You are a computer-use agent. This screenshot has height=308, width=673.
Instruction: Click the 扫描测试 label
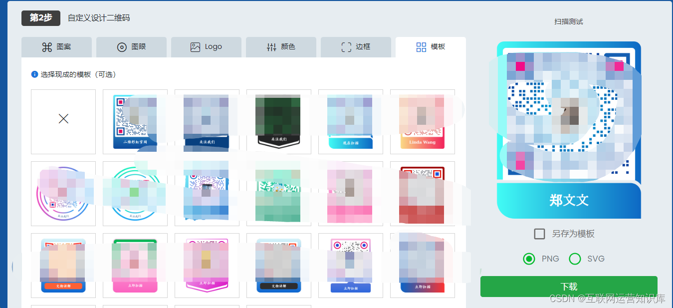(569, 21)
